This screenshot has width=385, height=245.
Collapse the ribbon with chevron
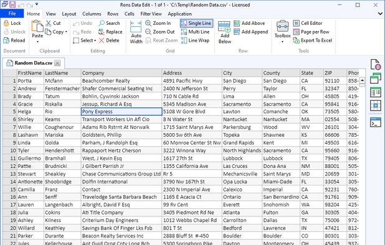[380, 14]
